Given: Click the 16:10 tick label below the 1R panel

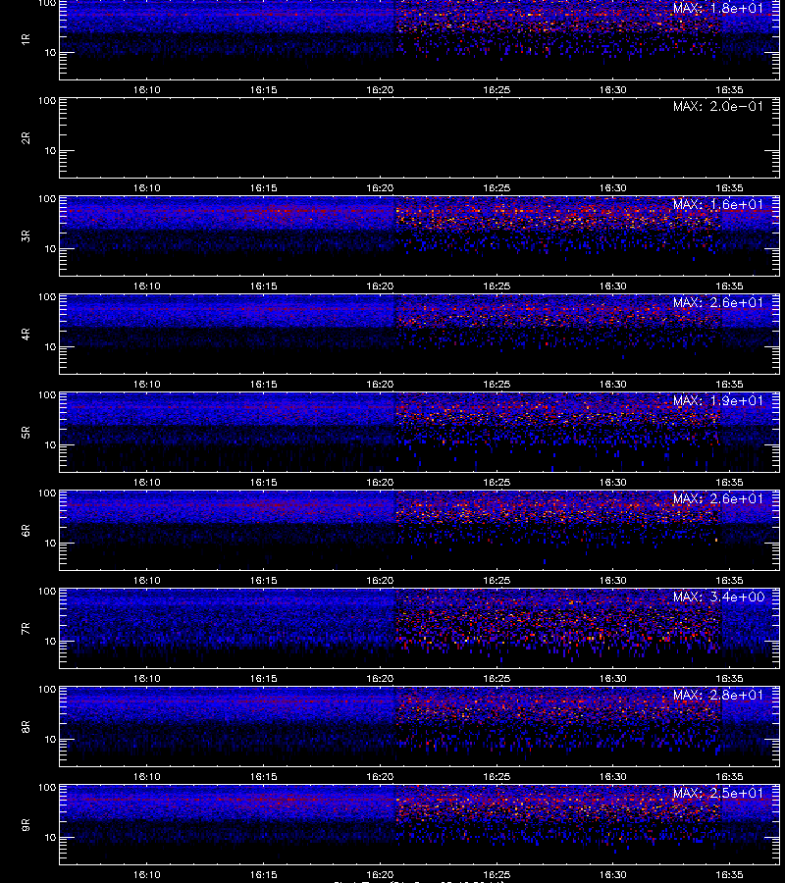Looking at the screenshot, I should click(x=146, y=90).
